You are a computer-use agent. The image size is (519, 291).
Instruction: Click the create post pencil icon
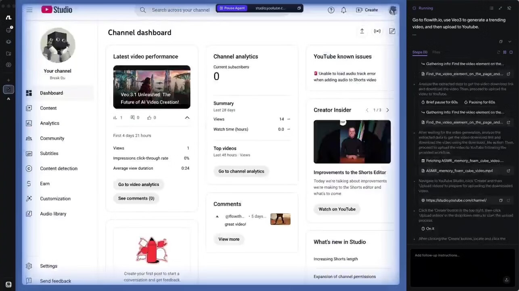(392, 31)
